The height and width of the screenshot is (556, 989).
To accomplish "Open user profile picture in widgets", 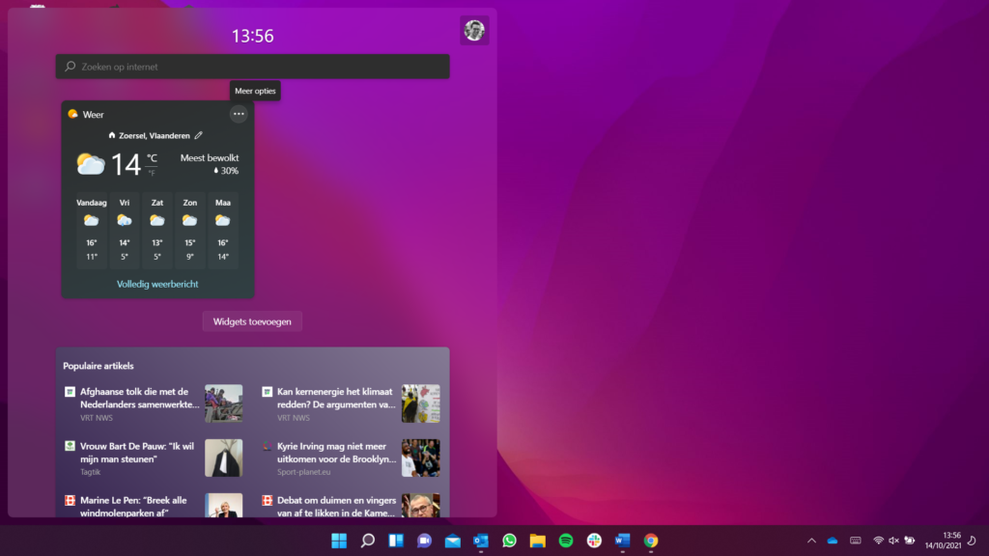I will coord(474,30).
